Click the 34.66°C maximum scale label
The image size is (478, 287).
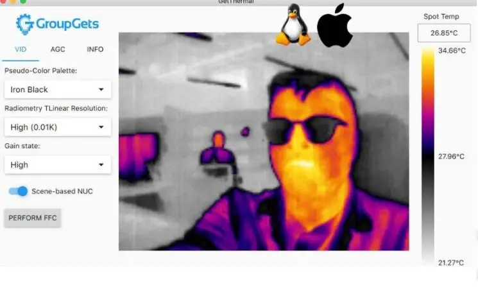pos(452,51)
